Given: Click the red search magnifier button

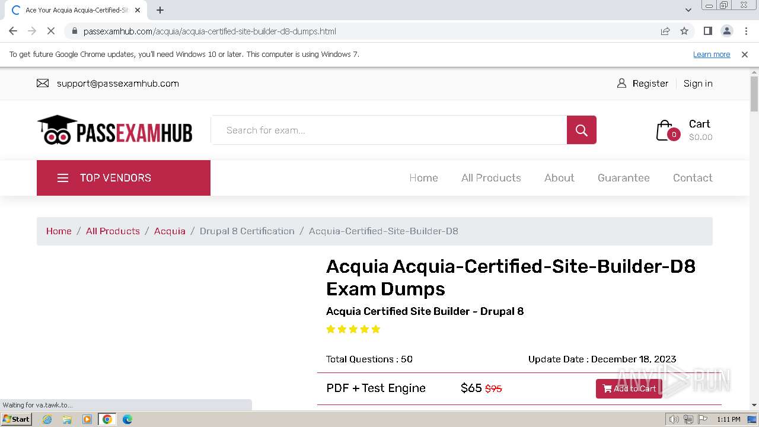Looking at the screenshot, I should tap(582, 130).
